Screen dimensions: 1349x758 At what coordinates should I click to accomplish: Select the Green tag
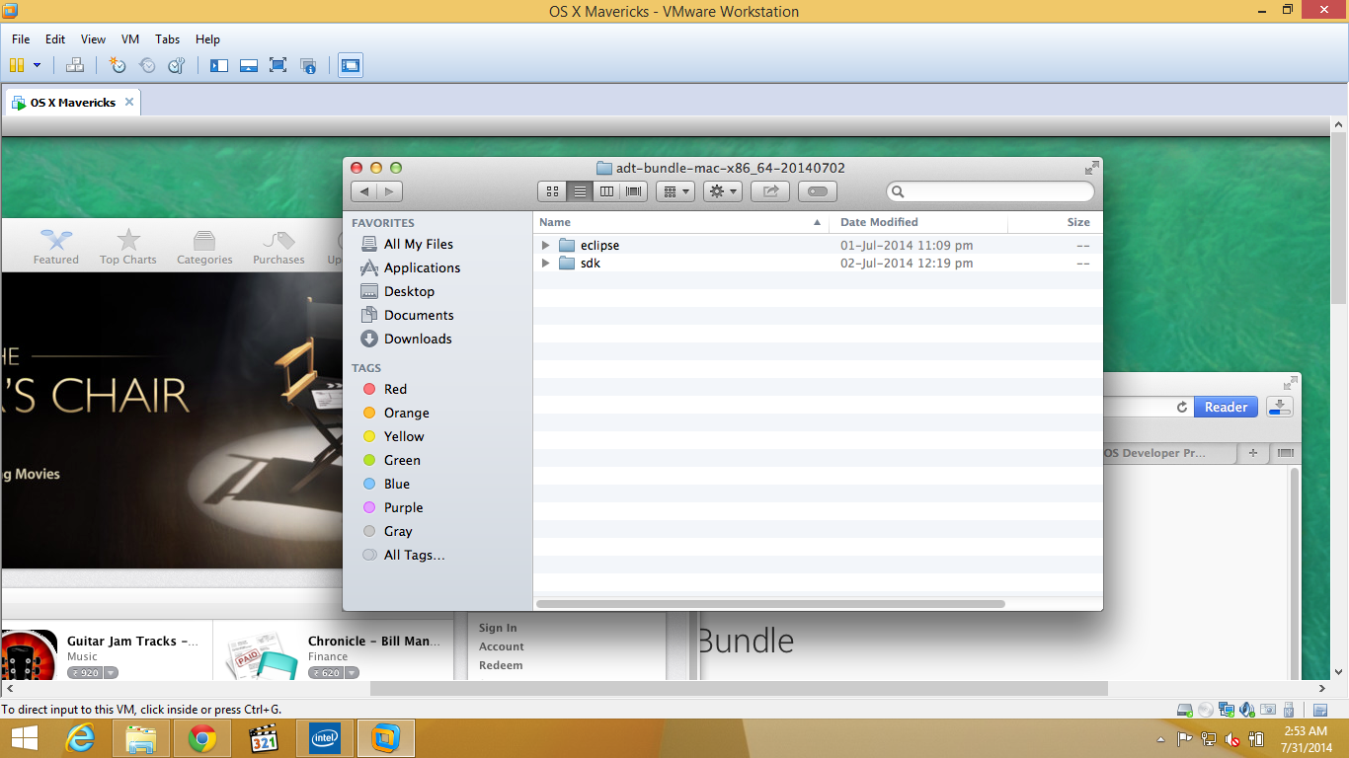click(x=402, y=460)
